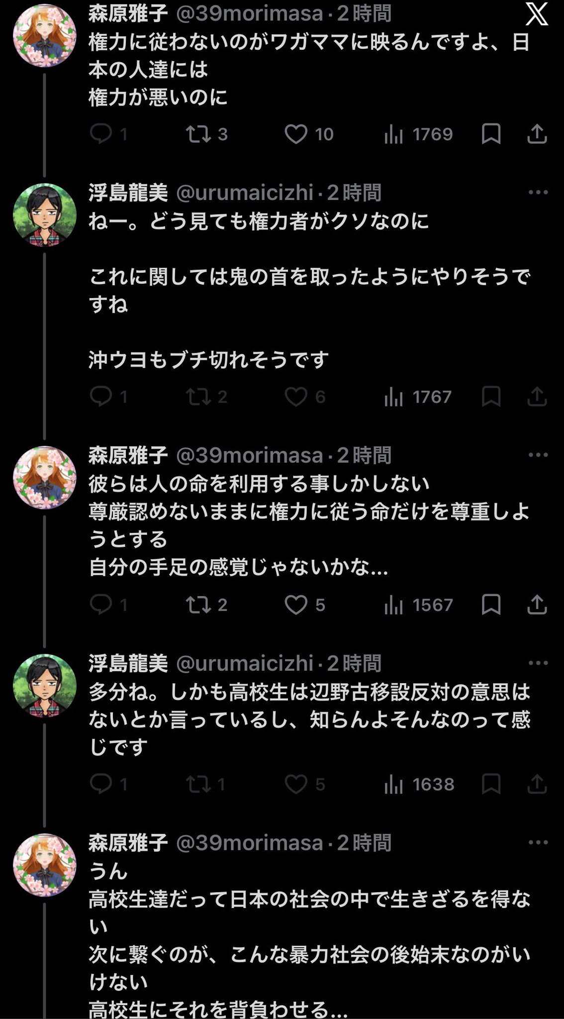Retweet the tweet with 1567 views
This screenshot has height=1019, width=564.
(198, 605)
